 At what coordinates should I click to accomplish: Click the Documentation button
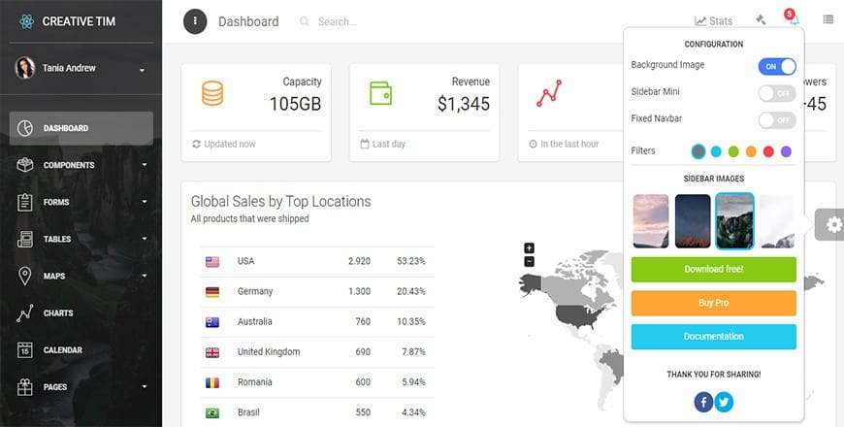click(714, 337)
